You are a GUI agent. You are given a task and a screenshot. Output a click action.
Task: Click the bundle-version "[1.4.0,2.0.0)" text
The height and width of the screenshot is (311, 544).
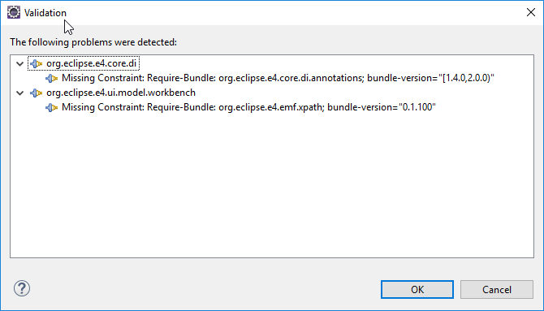(x=430, y=78)
